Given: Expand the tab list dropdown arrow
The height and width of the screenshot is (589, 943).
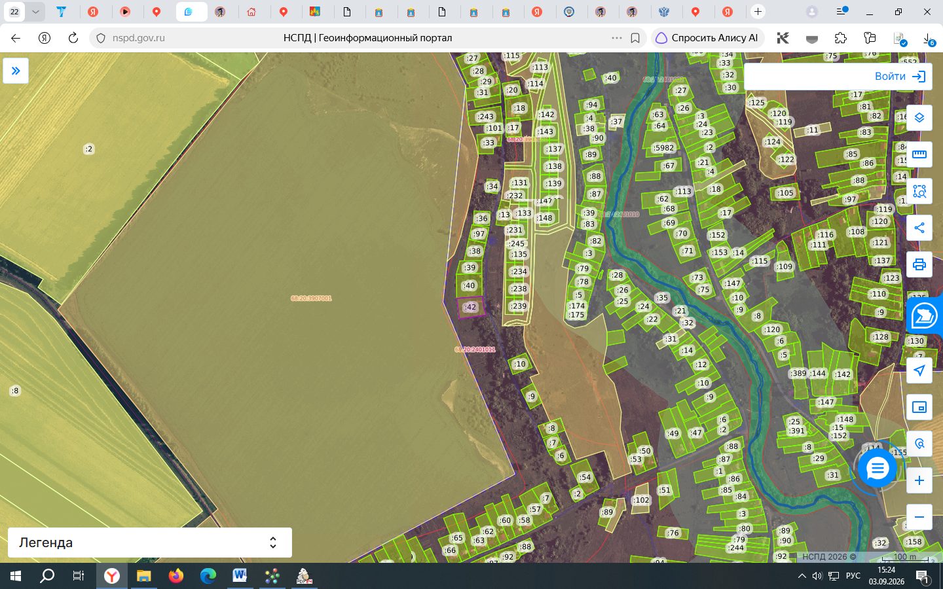Looking at the screenshot, I should (x=35, y=12).
